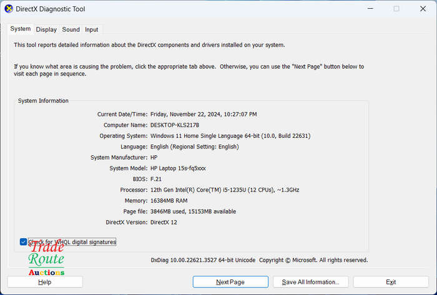
Task: Switch to the Display tab
Action: (46, 29)
